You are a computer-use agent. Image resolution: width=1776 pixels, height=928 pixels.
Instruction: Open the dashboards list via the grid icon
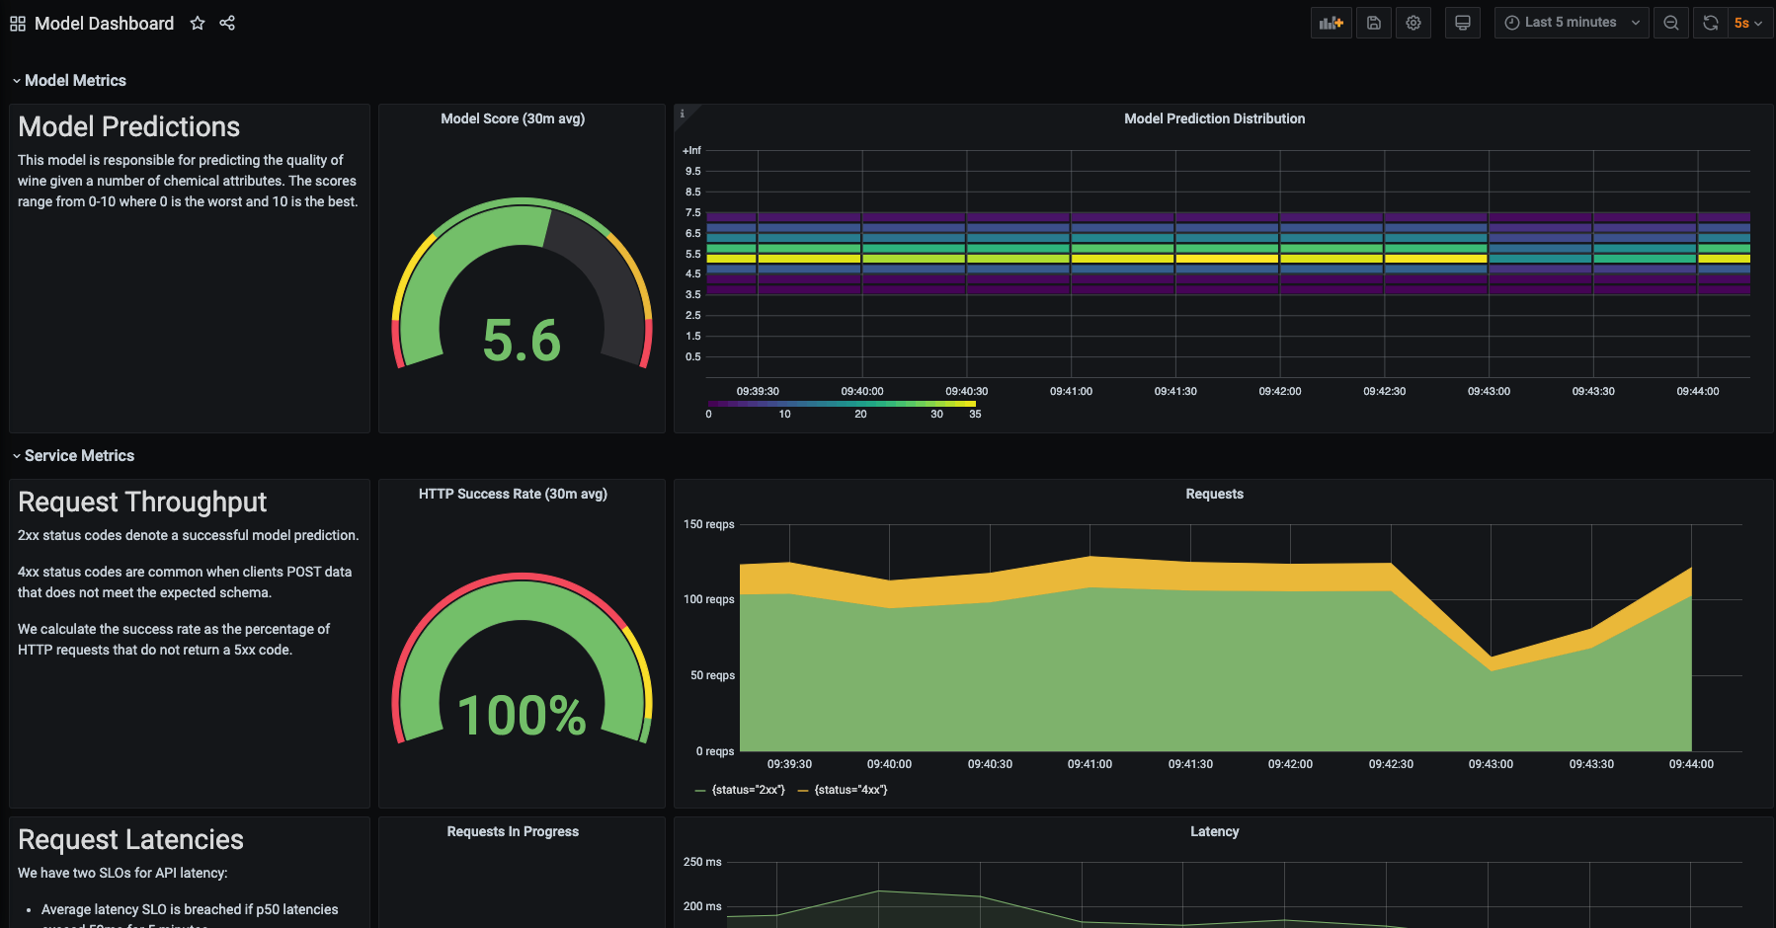[x=16, y=23]
